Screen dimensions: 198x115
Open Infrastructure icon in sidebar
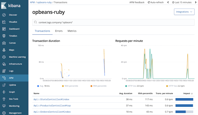[x=4, y=64]
